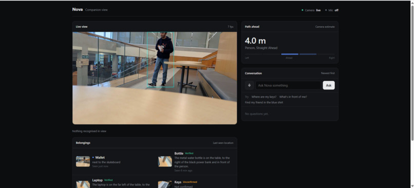Click the Unconfirmed badge beside Keys
Screen dimensions: 414x188
[x=190, y=182]
